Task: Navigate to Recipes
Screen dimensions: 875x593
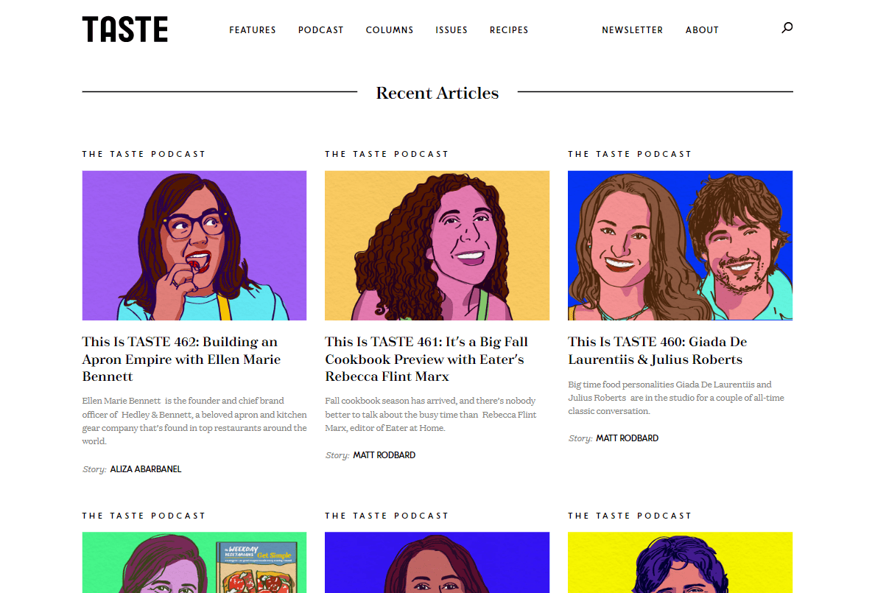Action: click(x=509, y=30)
